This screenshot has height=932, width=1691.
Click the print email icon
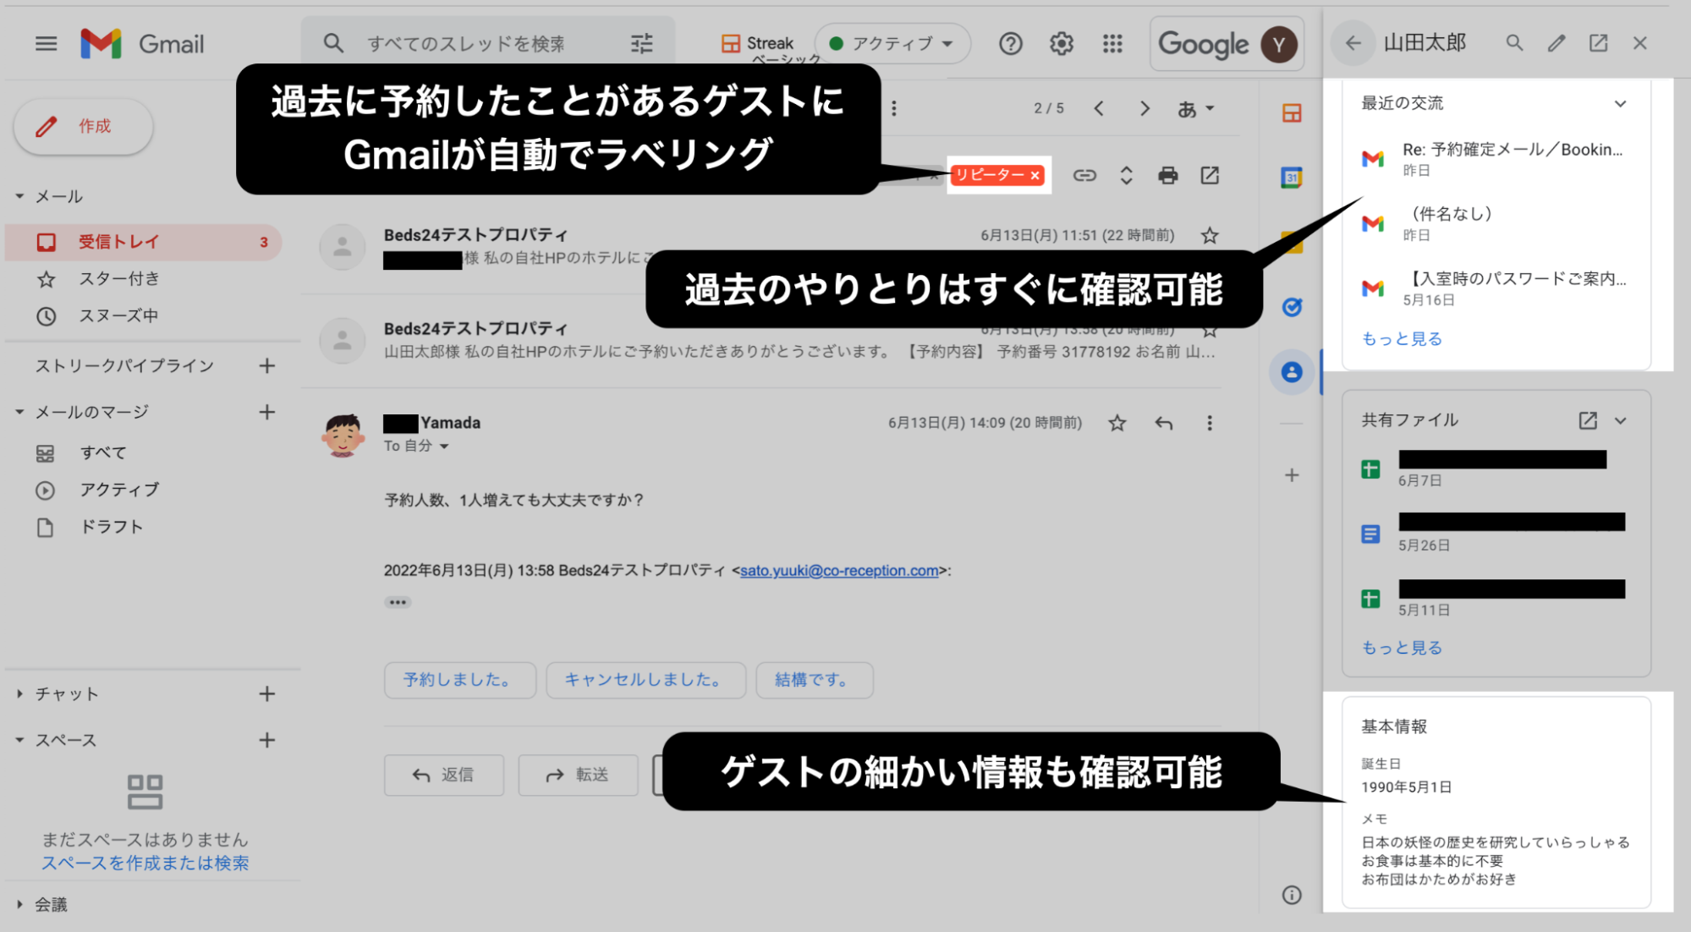[x=1167, y=175]
